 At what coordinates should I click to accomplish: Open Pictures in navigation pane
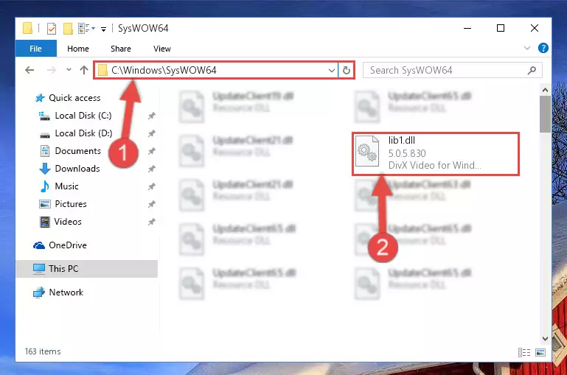coord(71,204)
